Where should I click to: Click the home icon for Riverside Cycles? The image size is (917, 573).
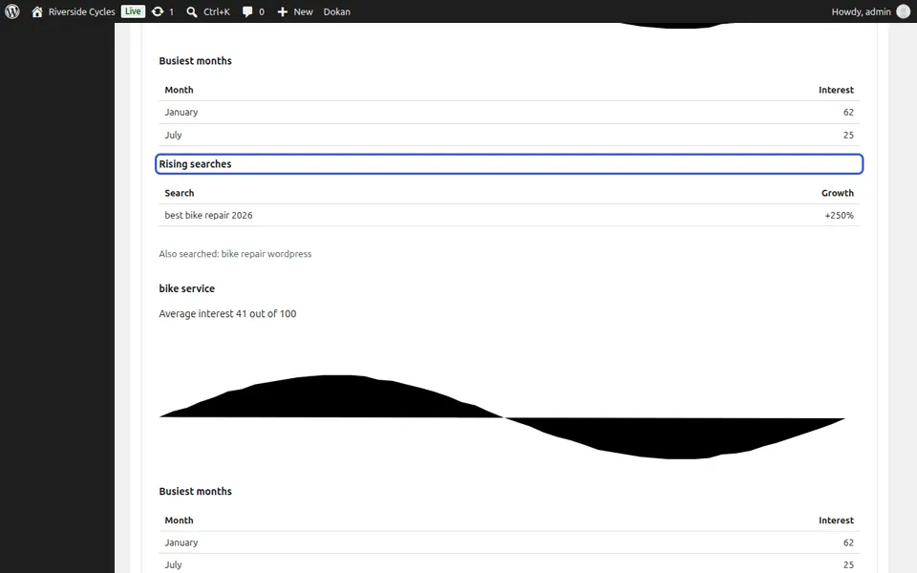(x=37, y=11)
